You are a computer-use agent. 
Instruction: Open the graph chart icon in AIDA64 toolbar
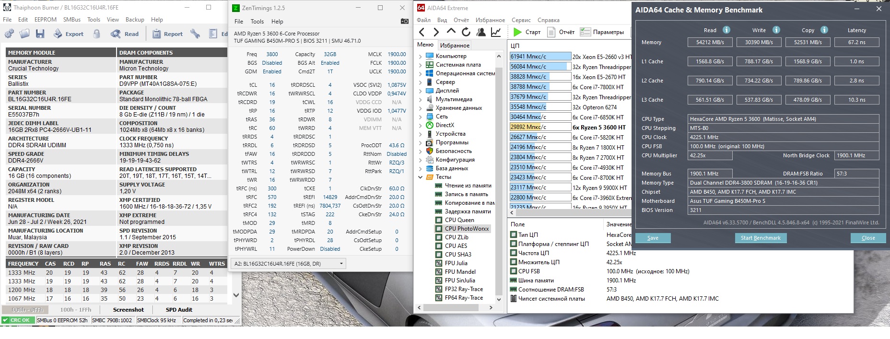point(496,32)
